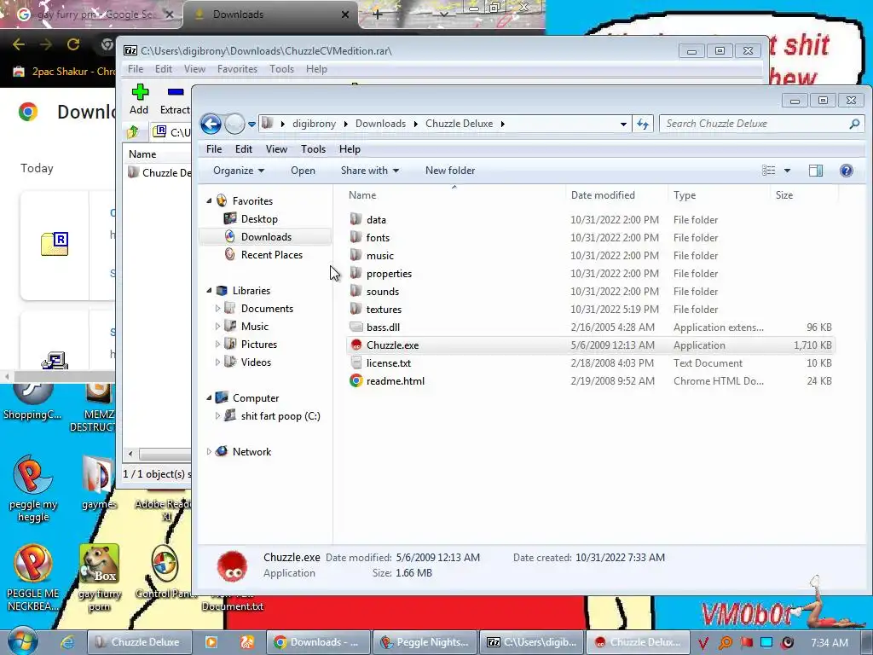Open the peggle my heggle desktop icon

tap(33, 489)
